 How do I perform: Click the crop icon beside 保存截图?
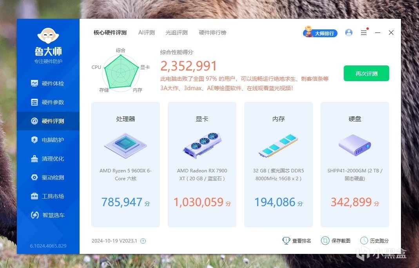[x=325, y=241]
